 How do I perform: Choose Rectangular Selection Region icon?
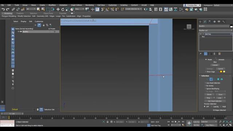click(x=48, y=9)
